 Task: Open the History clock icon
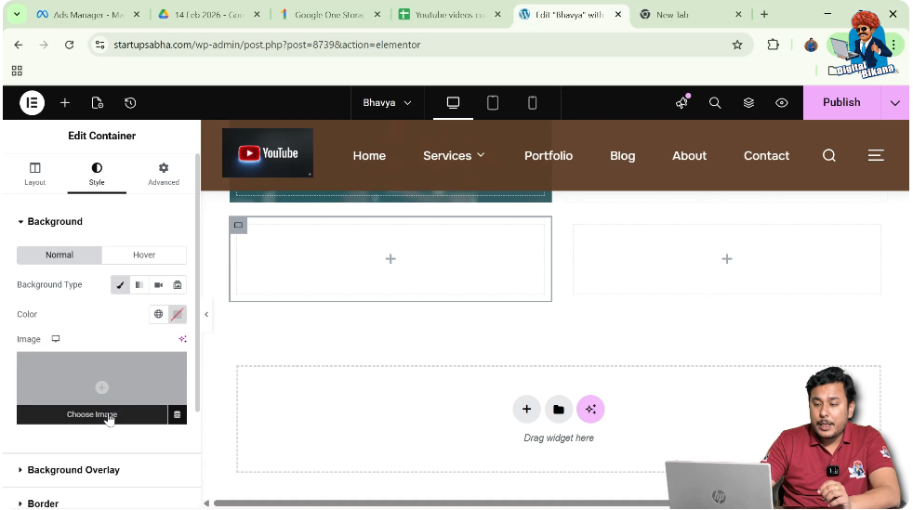click(x=130, y=103)
